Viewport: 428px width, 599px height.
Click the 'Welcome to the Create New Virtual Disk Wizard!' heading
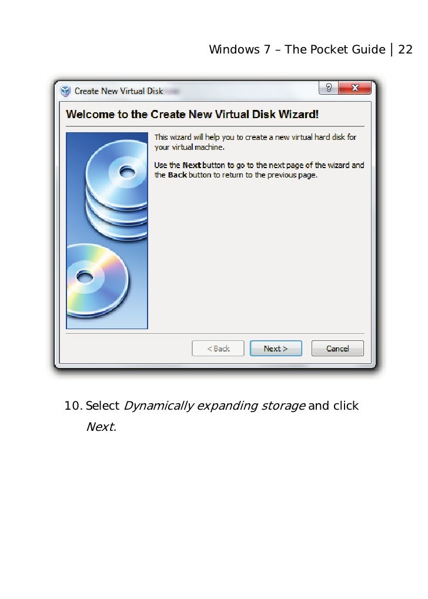point(192,114)
